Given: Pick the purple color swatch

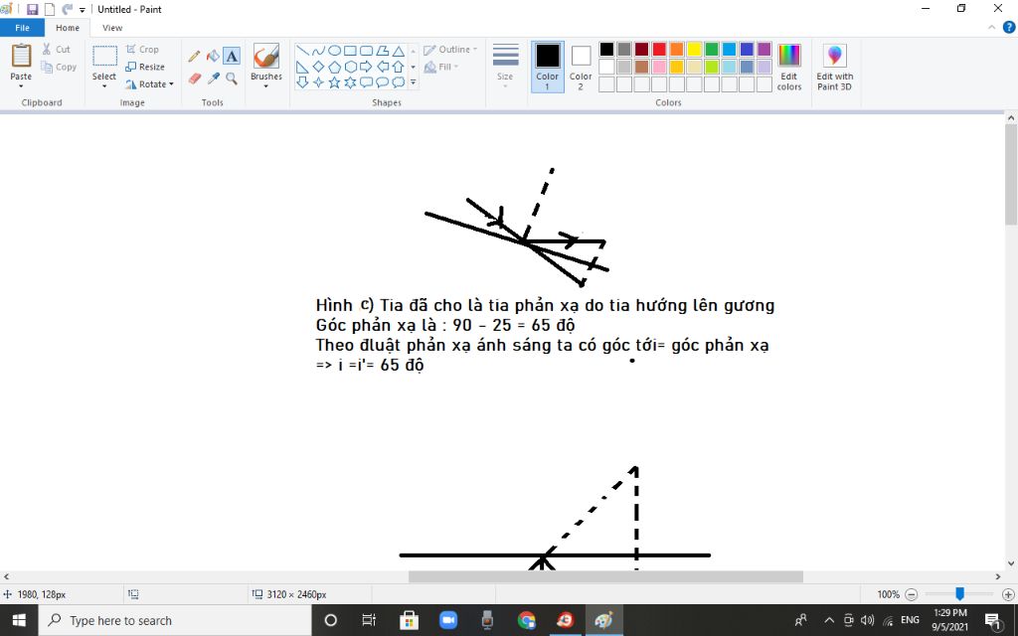Looking at the screenshot, I should click(x=764, y=50).
